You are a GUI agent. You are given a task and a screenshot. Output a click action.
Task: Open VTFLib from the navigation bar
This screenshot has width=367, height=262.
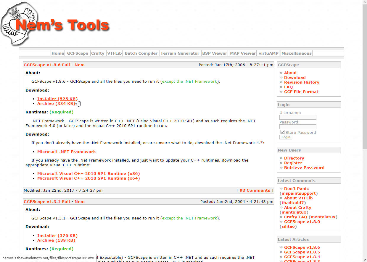pos(115,53)
